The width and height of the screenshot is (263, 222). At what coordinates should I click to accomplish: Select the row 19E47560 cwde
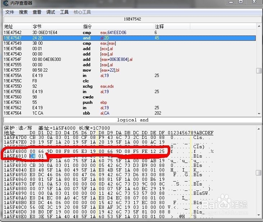point(129,97)
